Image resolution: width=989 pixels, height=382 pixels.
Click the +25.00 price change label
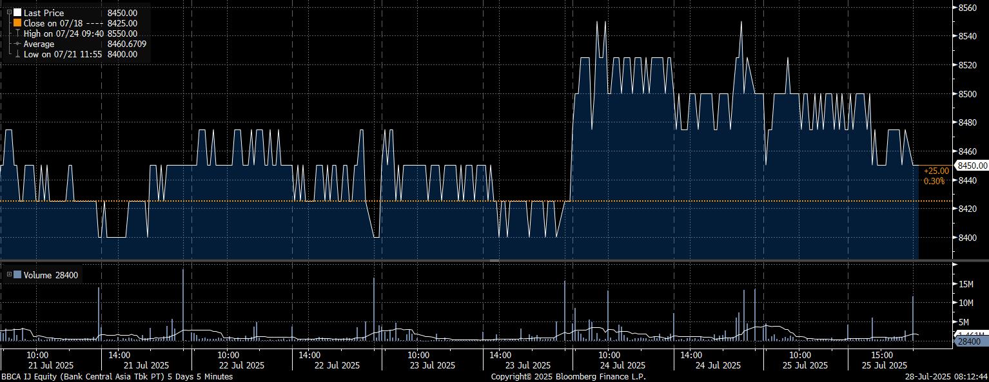tap(935, 171)
